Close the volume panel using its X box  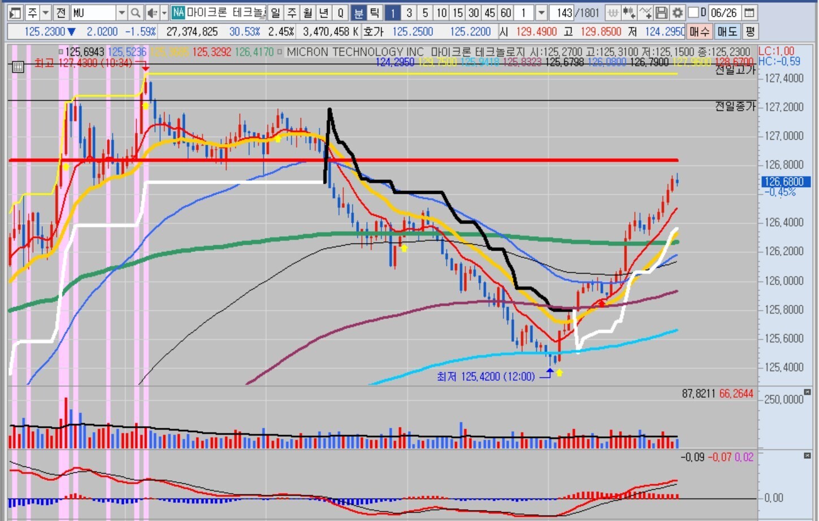pyautogui.click(x=807, y=392)
